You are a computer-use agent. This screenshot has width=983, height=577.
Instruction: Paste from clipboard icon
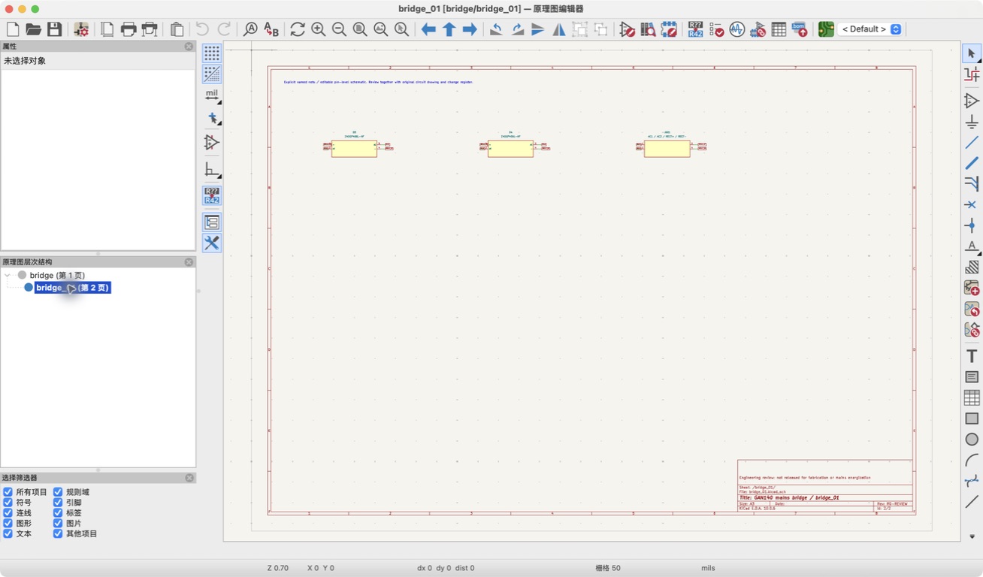[x=177, y=29]
